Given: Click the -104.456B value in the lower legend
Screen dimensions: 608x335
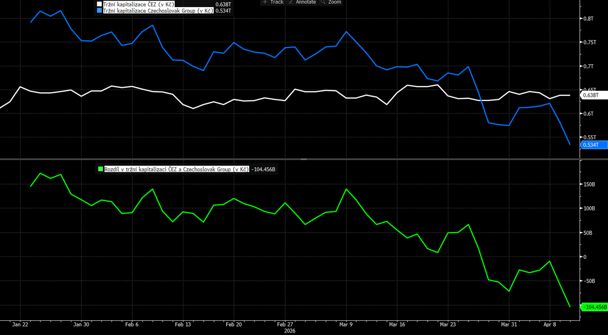Looking at the screenshot, I should click(263, 169).
